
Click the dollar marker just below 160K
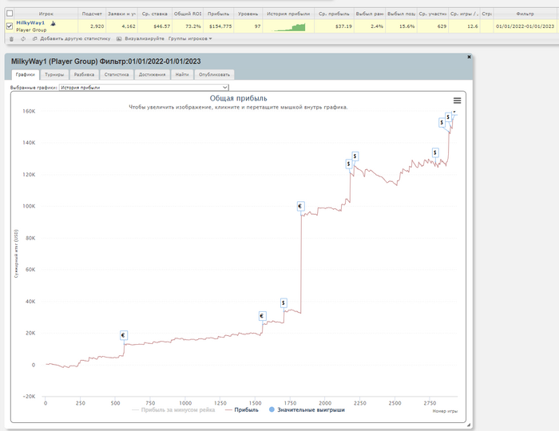[x=448, y=117]
